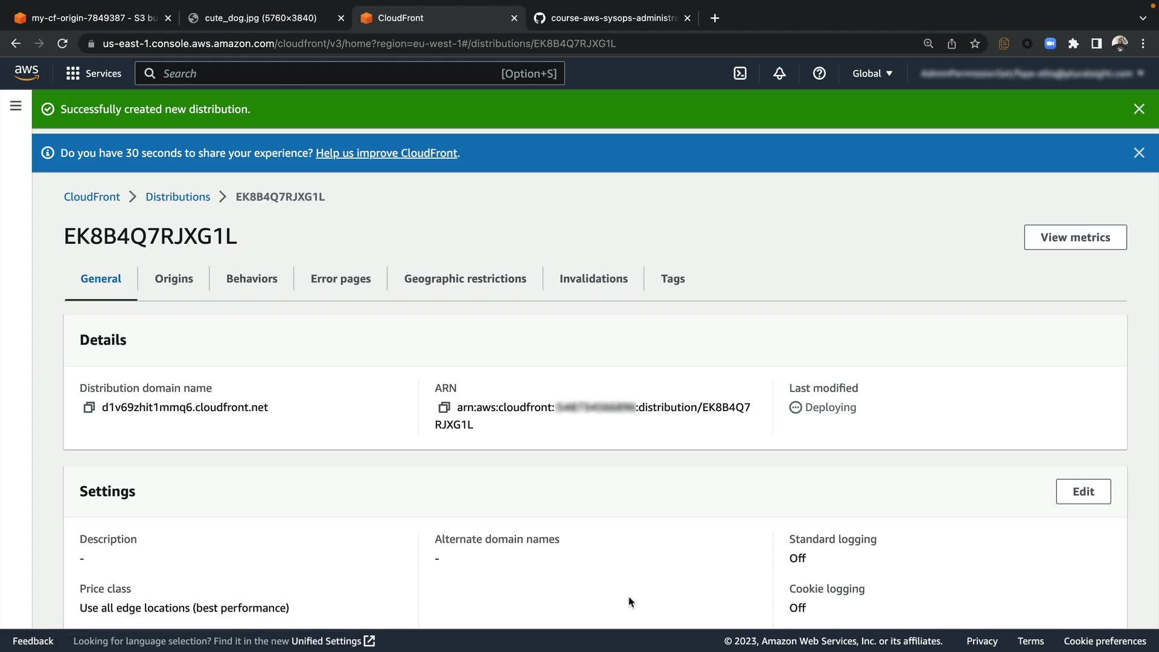Image resolution: width=1159 pixels, height=652 pixels.
Task: Copy the distribution domain name
Action: (89, 407)
